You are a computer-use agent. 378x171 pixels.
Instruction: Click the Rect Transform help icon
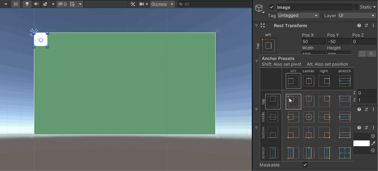[359, 25]
